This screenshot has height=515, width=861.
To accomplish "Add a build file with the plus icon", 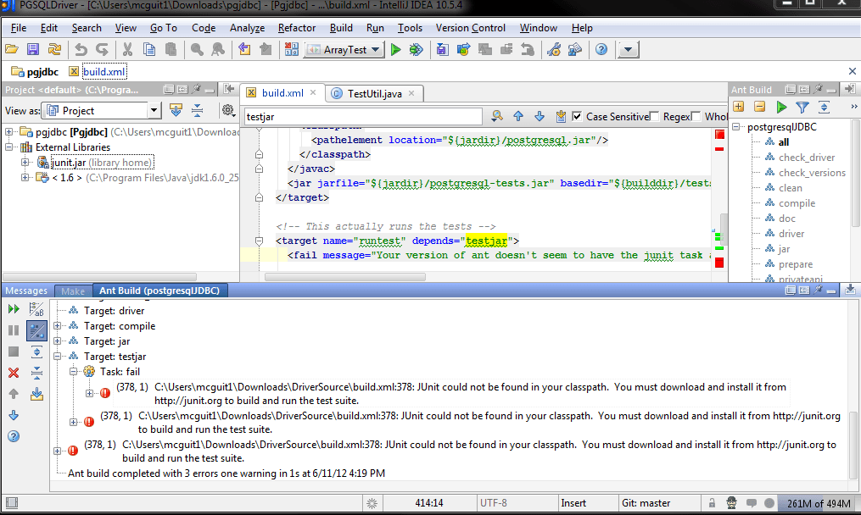I will pyautogui.click(x=738, y=108).
